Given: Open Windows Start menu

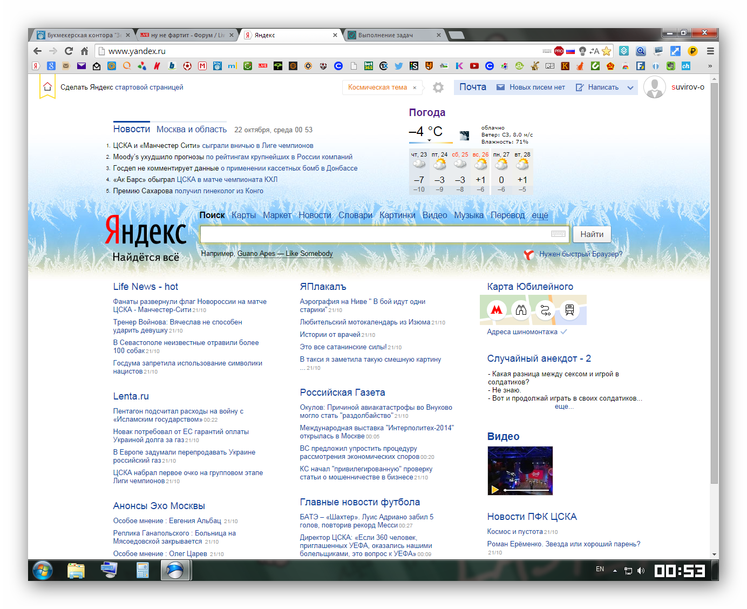Looking at the screenshot, I should click(43, 570).
